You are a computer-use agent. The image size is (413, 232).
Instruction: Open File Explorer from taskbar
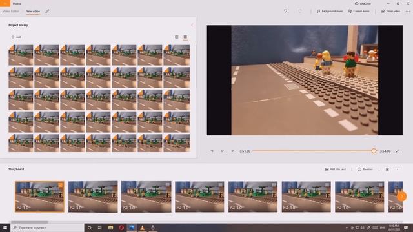pyautogui.click(x=110, y=227)
